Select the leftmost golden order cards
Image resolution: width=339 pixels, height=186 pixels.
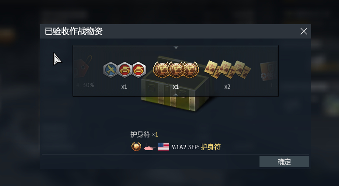(212, 69)
